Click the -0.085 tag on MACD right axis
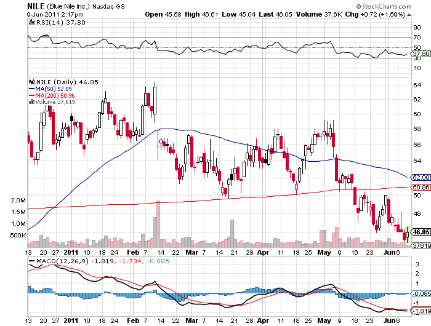This screenshot has height=326, width=431. pos(421,293)
